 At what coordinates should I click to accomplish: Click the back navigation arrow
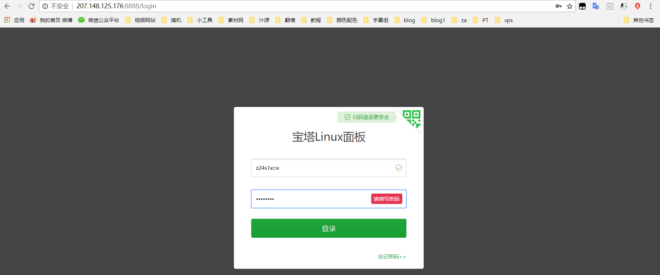pos(7,6)
